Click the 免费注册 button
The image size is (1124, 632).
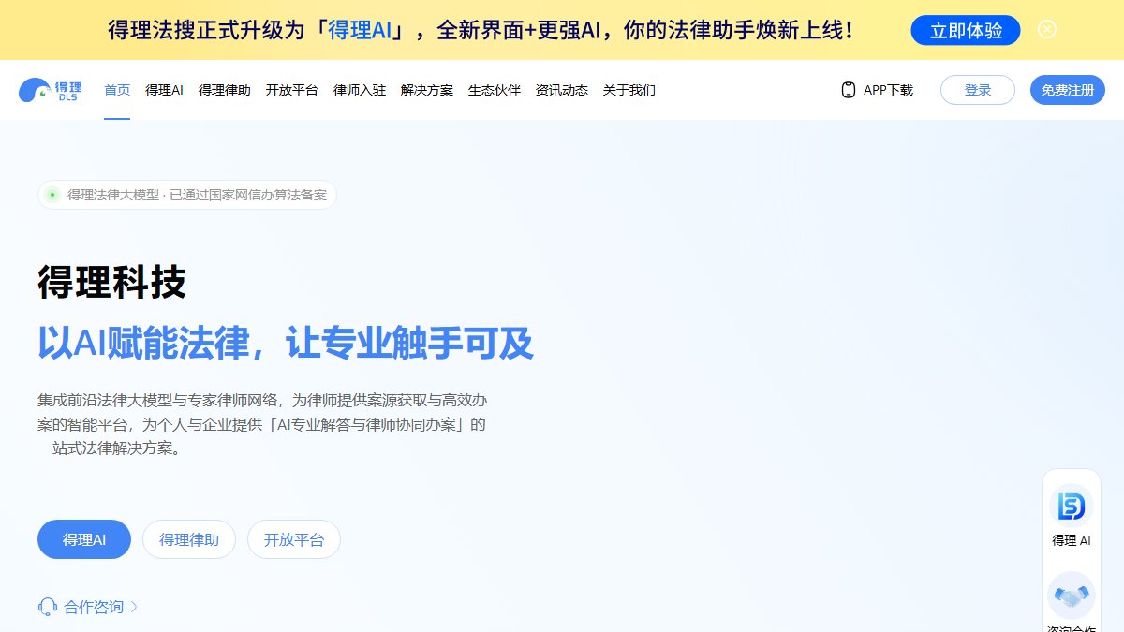(1068, 90)
